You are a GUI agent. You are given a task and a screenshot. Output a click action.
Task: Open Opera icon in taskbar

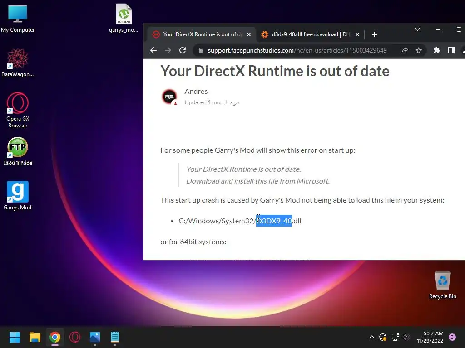(75, 337)
